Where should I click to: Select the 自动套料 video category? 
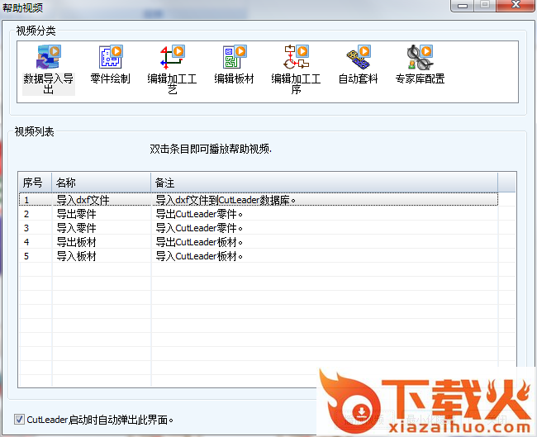(358, 59)
